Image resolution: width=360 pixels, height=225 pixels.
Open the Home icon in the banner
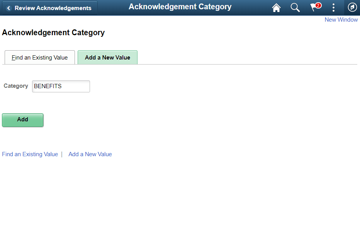click(x=276, y=7)
